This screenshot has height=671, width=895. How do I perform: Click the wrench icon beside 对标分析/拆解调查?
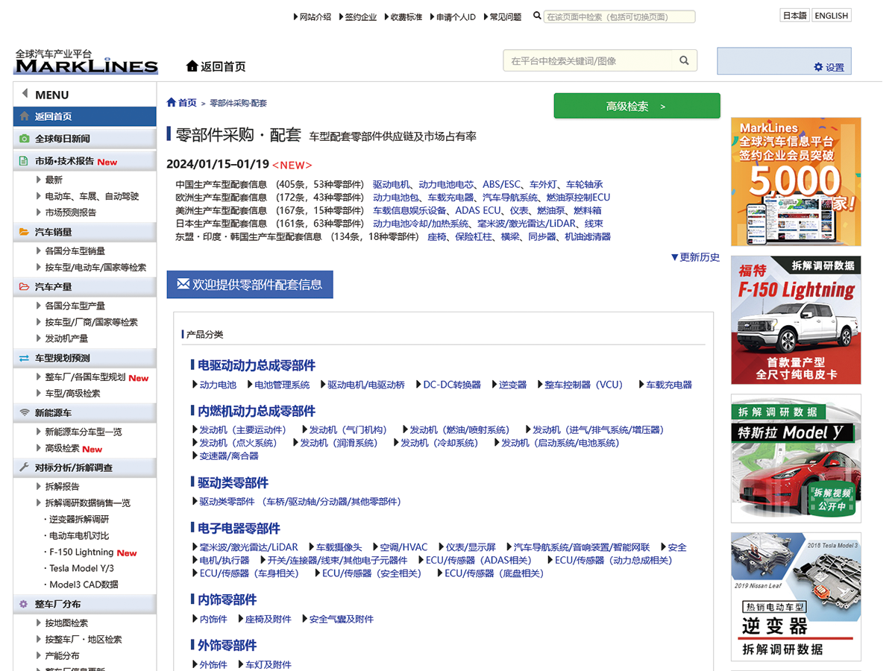pos(24,467)
